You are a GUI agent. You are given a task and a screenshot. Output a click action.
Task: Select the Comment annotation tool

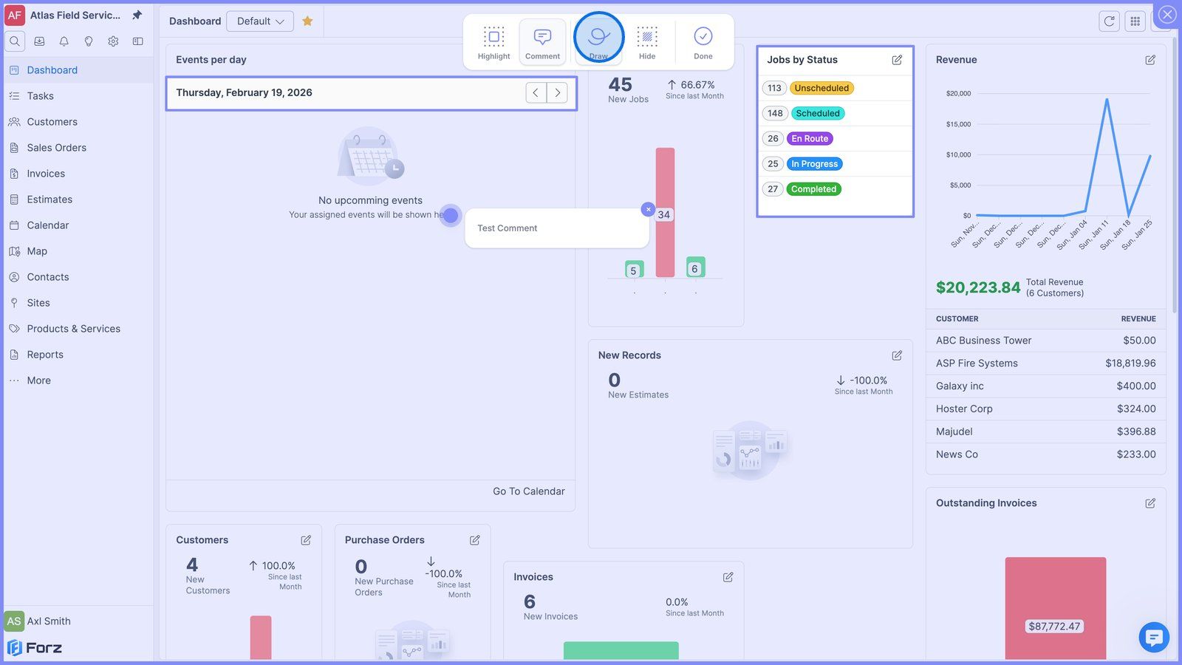tap(542, 43)
